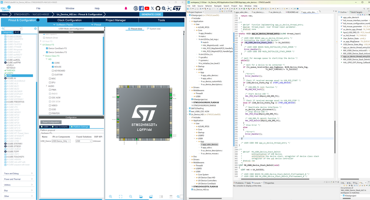Image resolution: width=370 pixels, height=200 pixels.
Task: Select app_usbx_device.c under Ux_Device_HID App
Action: coord(210,145)
